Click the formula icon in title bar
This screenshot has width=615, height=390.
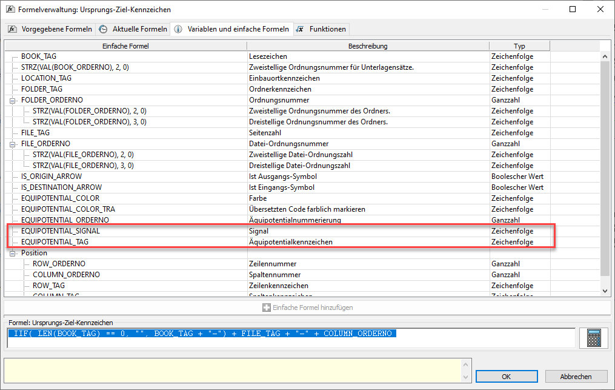(x=10, y=10)
